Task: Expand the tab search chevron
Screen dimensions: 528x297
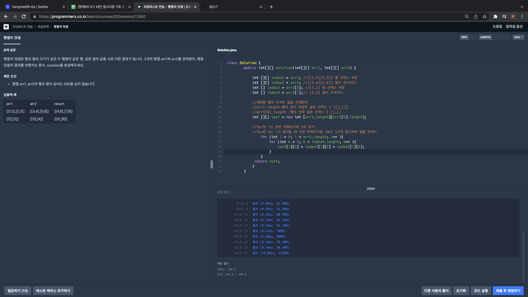Action: (x=522, y=7)
